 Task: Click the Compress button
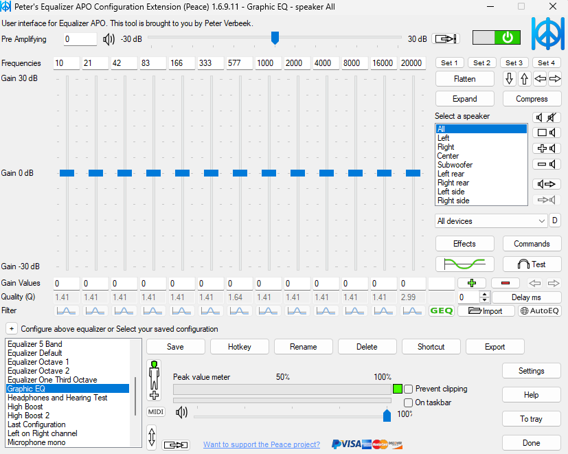[532, 98]
